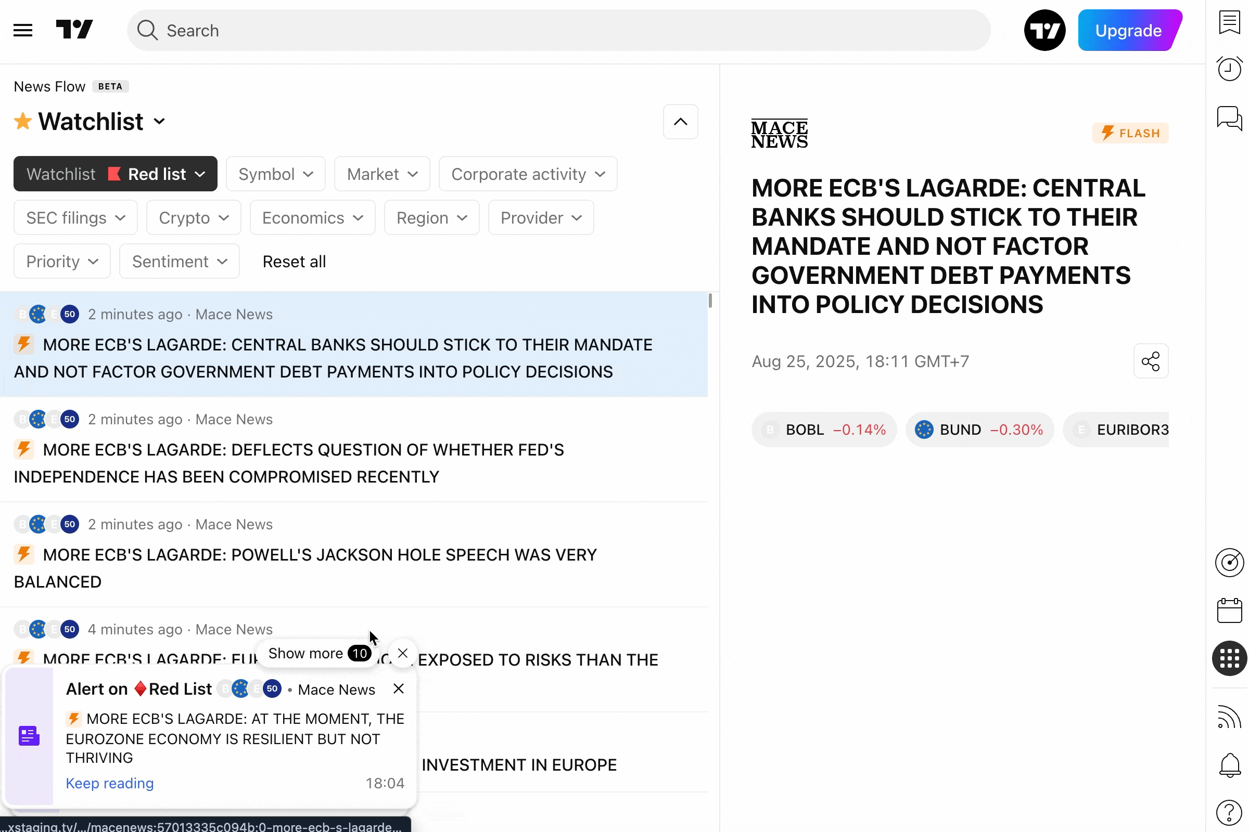Share the article with the share icon
Screen dimensions: 1249x832
(1151, 361)
